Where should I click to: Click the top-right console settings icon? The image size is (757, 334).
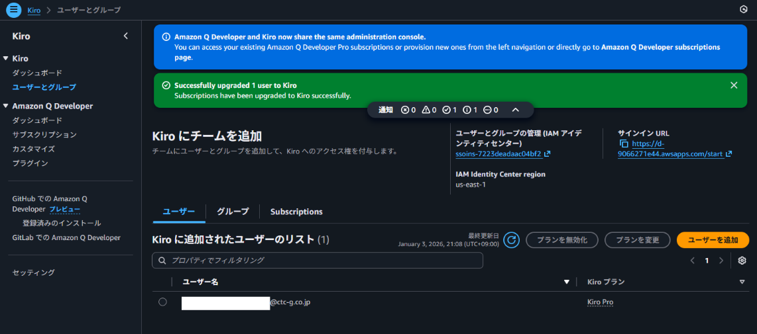[x=744, y=9]
